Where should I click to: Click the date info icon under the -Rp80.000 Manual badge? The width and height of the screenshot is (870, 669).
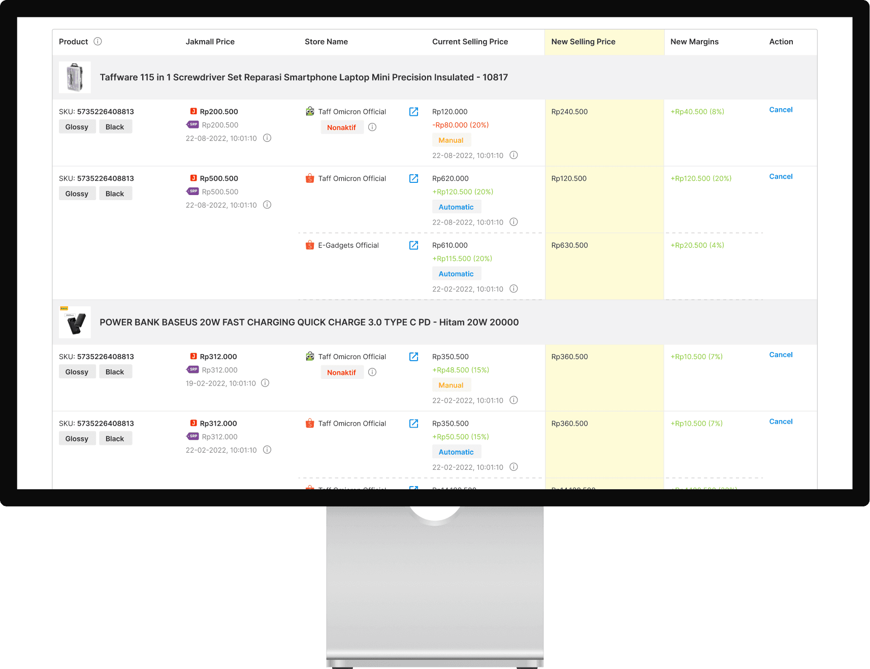click(514, 155)
